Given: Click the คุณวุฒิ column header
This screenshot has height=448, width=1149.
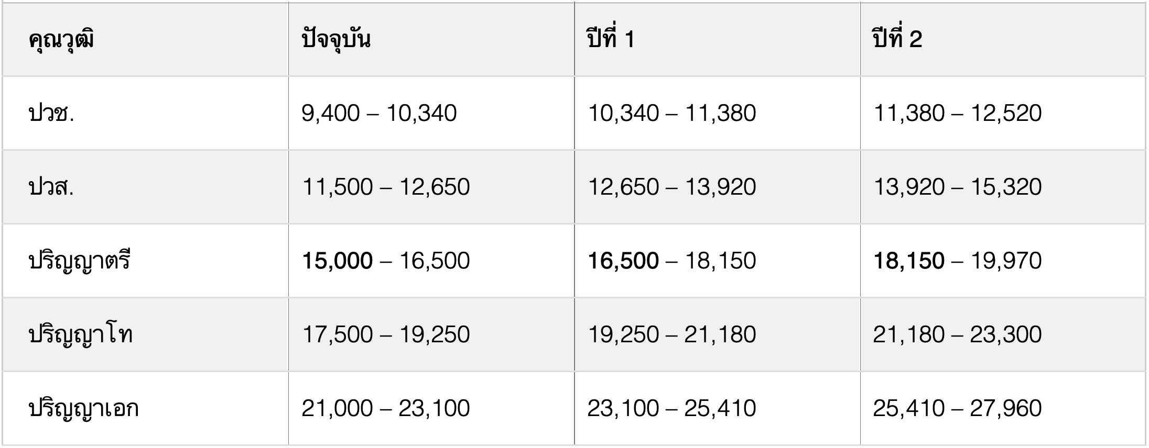Looking at the screenshot, I should 62,40.
